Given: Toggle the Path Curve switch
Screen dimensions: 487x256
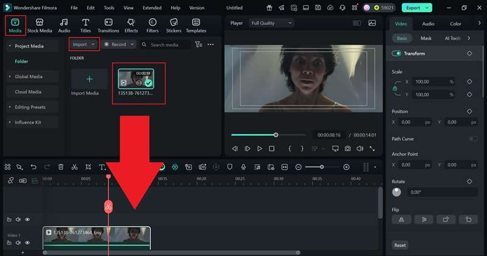Looking at the screenshot, I should click(x=473, y=139).
